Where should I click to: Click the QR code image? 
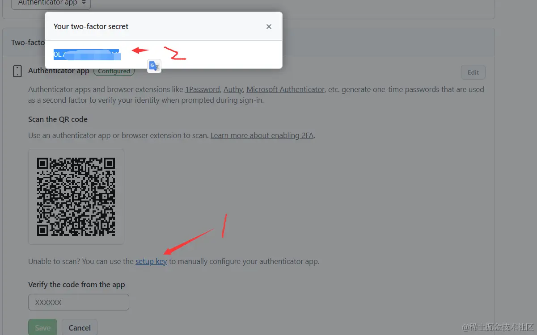click(76, 197)
